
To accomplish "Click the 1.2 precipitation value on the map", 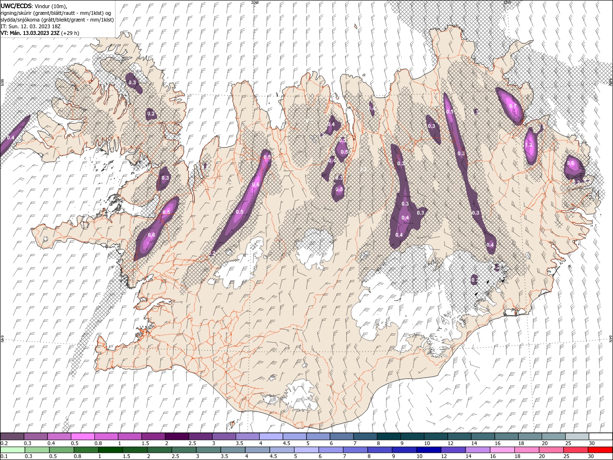I will [529, 145].
